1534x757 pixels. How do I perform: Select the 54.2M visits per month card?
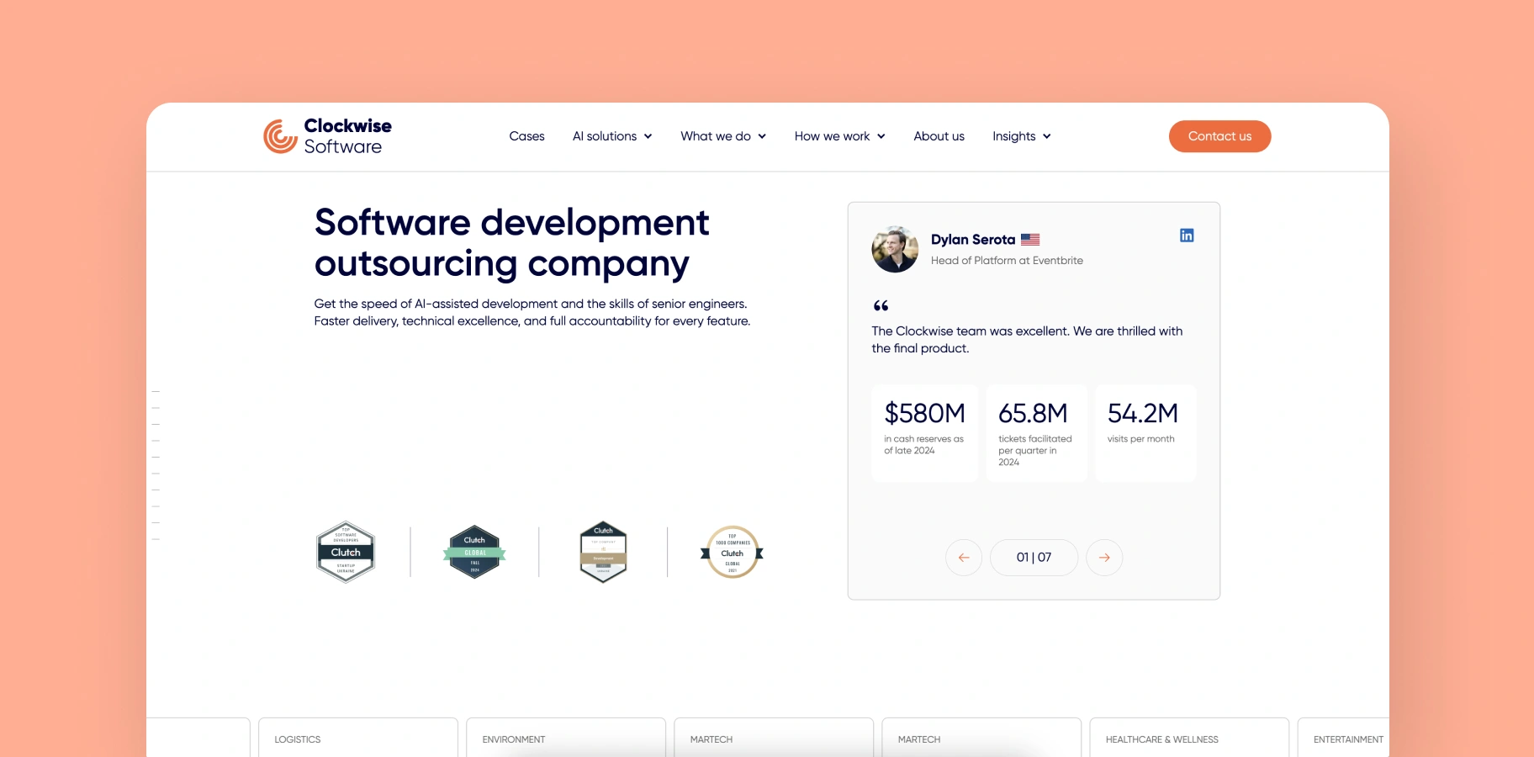[1145, 433]
